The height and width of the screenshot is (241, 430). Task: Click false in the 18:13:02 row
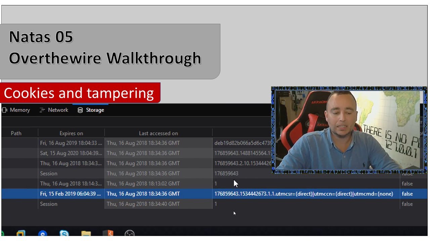[407, 183]
